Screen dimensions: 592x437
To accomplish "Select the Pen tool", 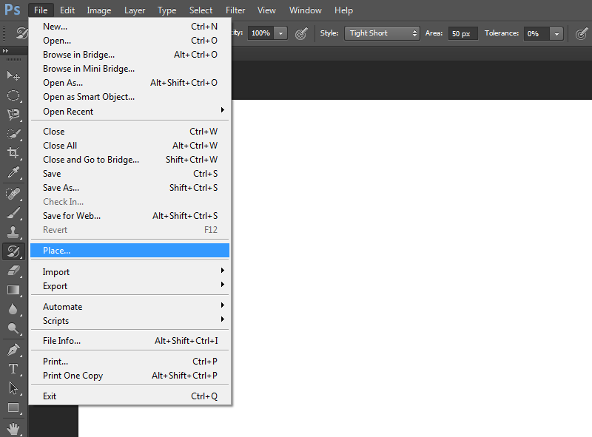I will pyautogui.click(x=13, y=350).
